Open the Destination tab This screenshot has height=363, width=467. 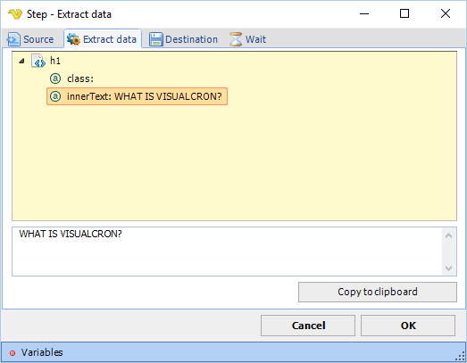coord(183,39)
